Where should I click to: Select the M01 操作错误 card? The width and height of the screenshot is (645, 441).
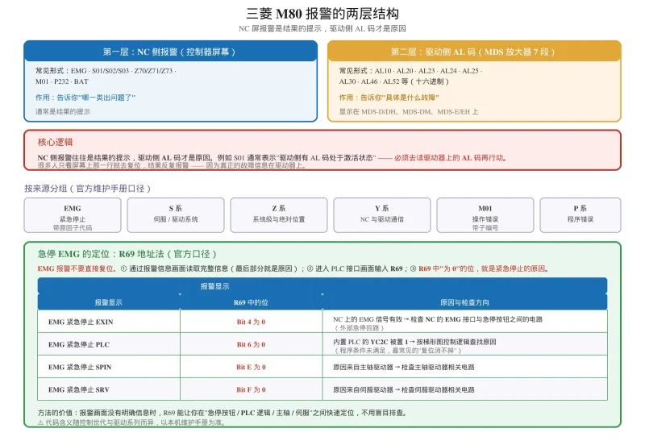pos(485,215)
